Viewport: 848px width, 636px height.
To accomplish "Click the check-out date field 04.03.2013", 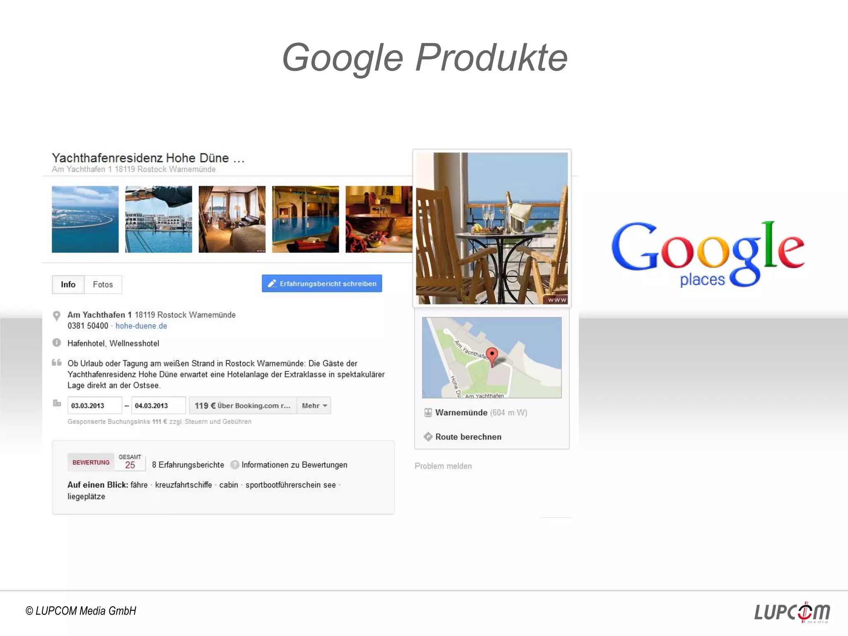I will (159, 405).
